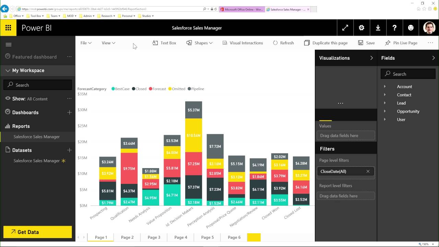Expand the User table in Fields
Image resolution: width=439 pixels, height=247 pixels.
pyautogui.click(x=385, y=119)
